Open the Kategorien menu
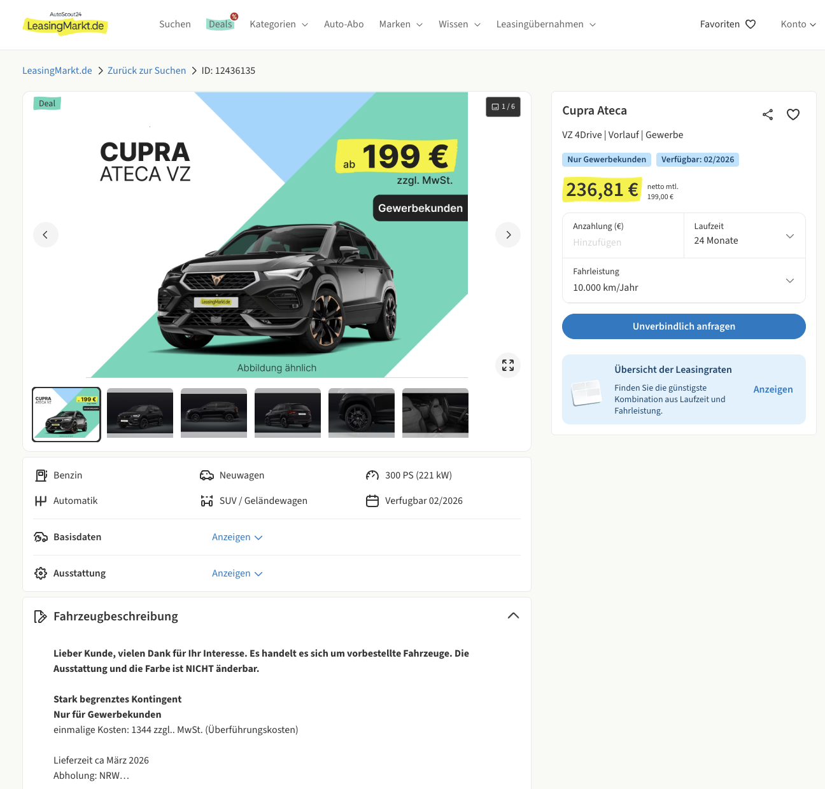This screenshot has height=789, width=825. click(x=279, y=24)
